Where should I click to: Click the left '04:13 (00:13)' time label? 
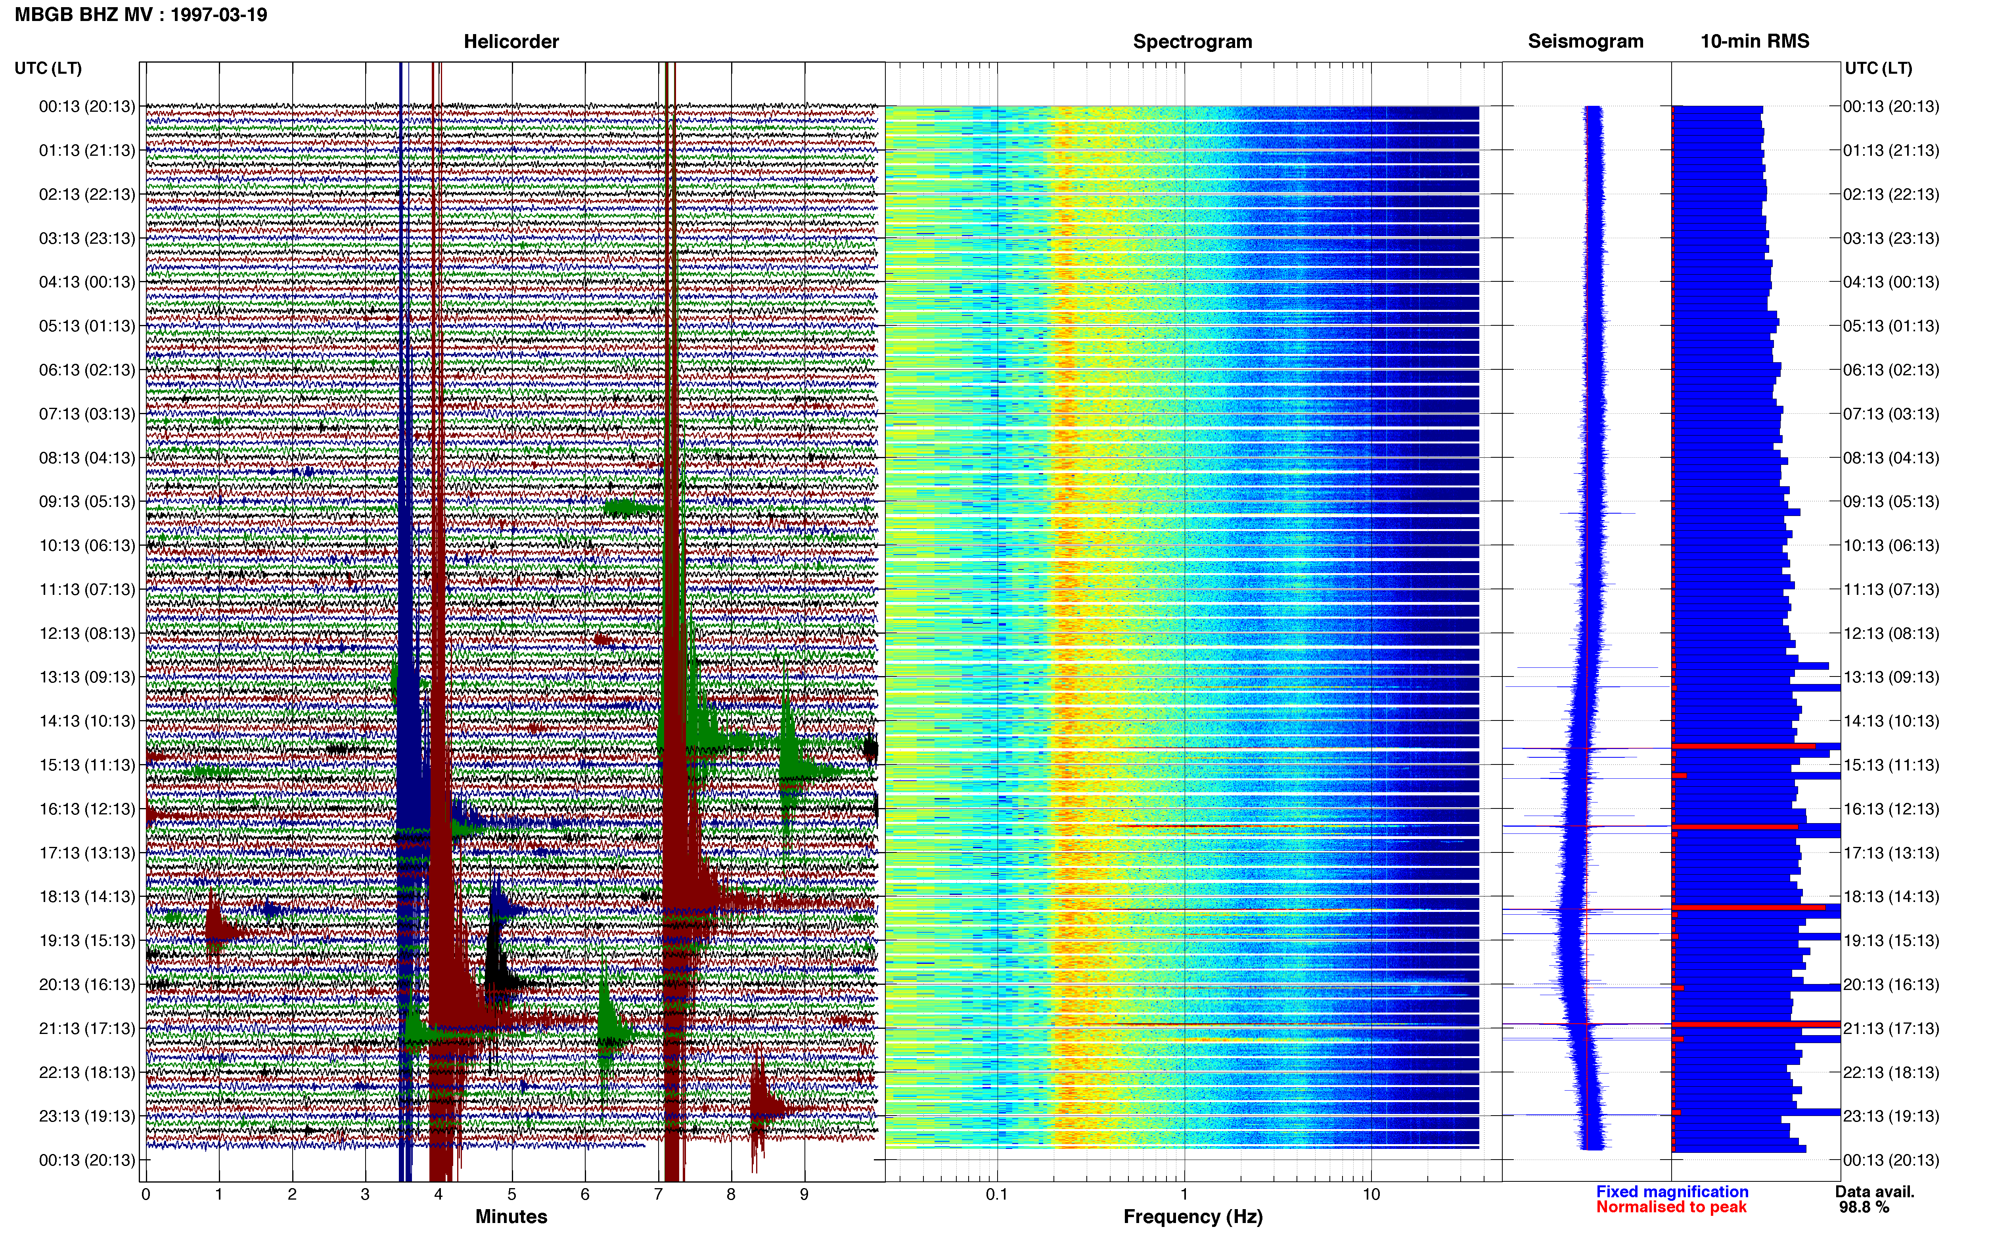click(x=87, y=282)
